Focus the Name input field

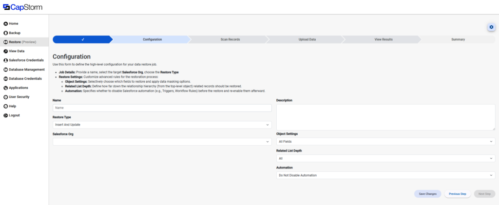[x=162, y=108]
